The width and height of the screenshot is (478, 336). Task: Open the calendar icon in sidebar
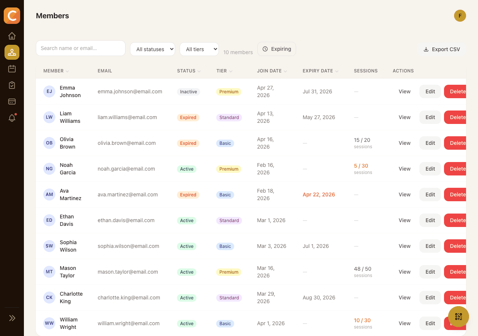[12, 69]
